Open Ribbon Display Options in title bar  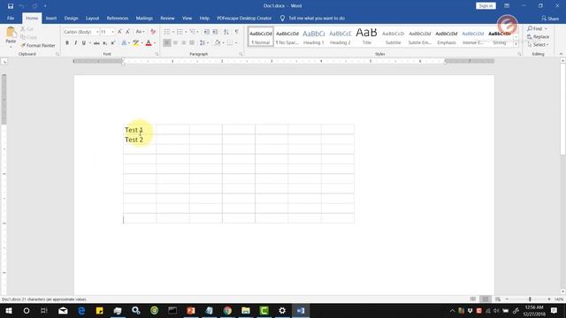coord(507,6)
